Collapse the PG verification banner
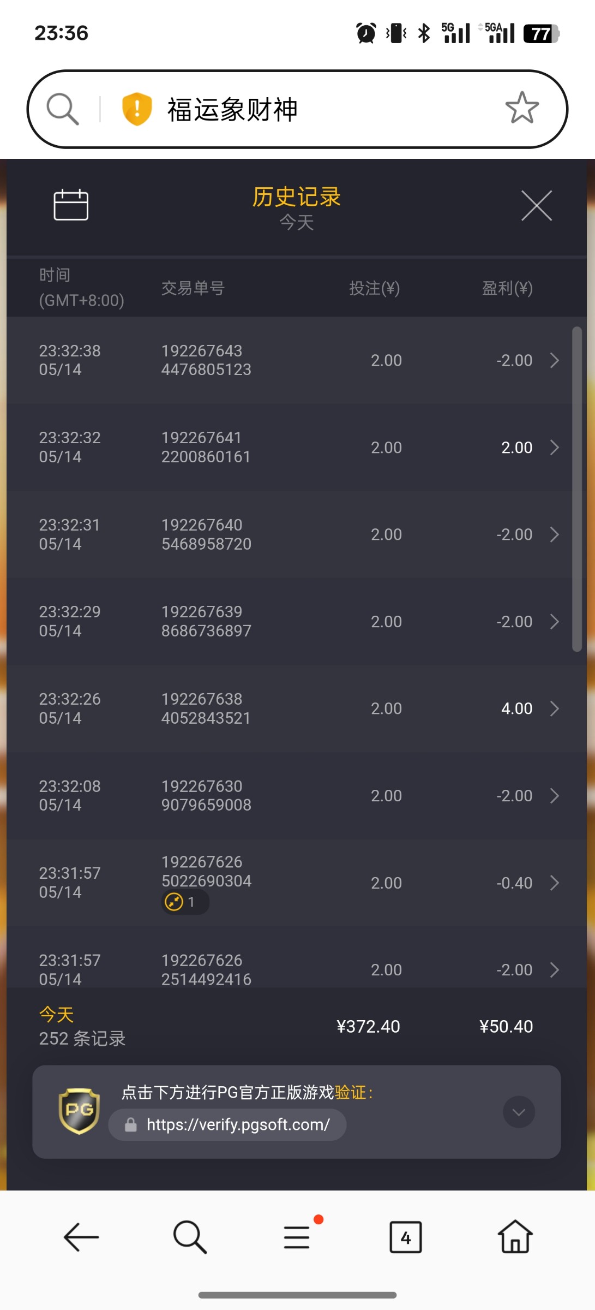The width and height of the screenshot is (595, 1310). pos(519,1112)
